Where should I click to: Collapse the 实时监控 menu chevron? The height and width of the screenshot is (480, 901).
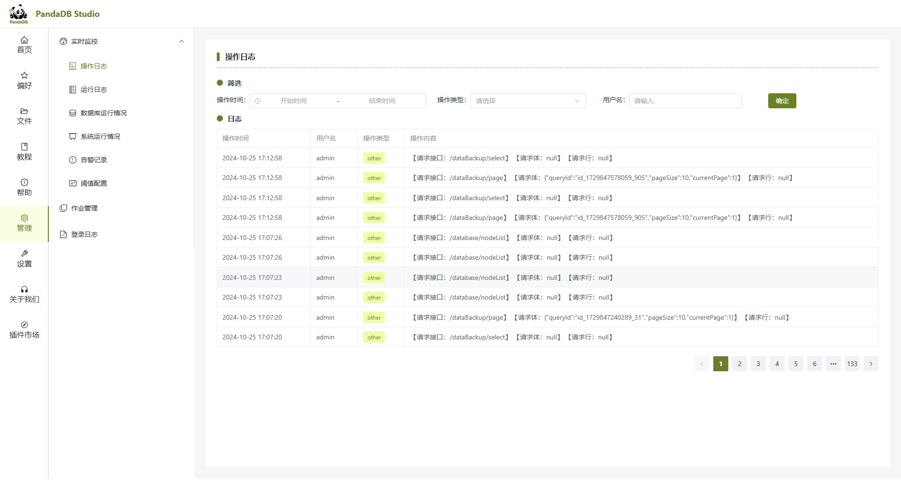pyautogui.click(x=182, y=41)
